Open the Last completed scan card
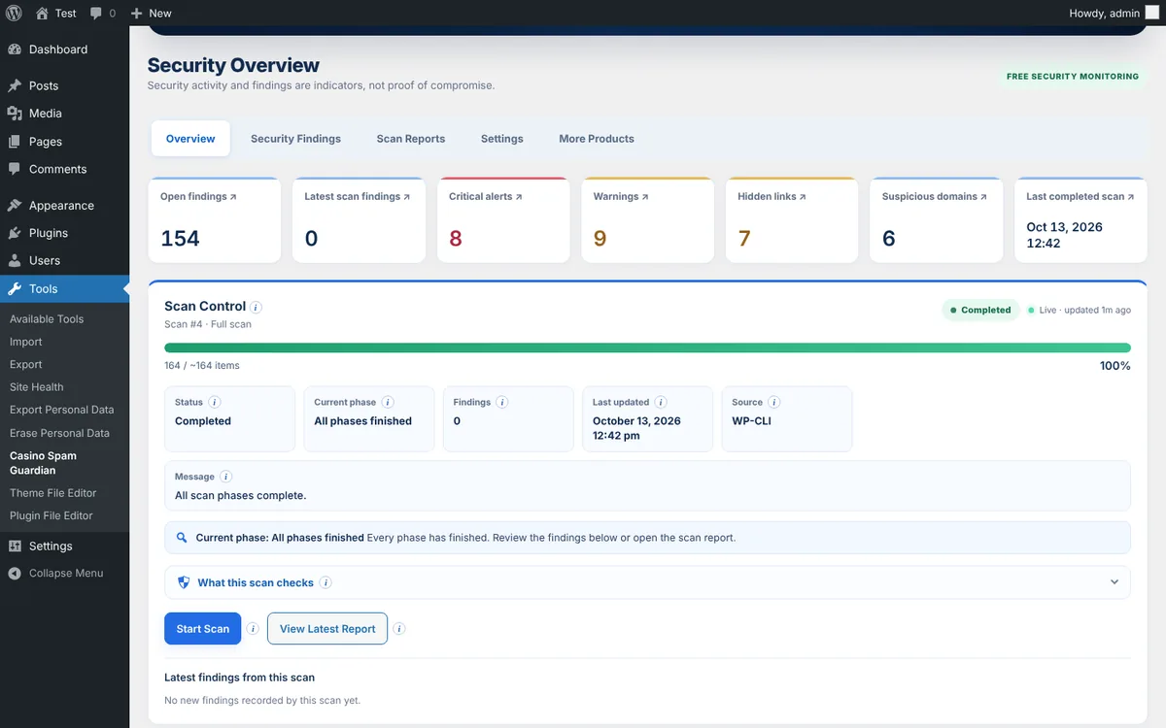The height and width of the screenshot is (728, 1166). click(1080, 220)
